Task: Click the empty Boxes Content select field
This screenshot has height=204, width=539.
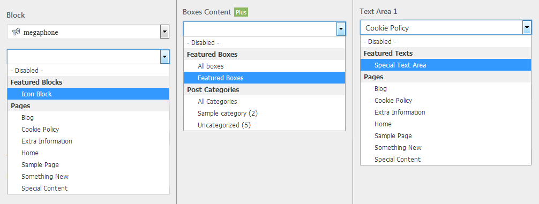Action: pyautogui.click(x=260, y=29)
